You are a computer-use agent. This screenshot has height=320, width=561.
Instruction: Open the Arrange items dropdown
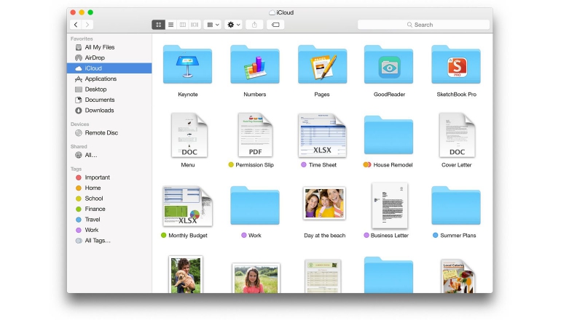click(x=213, y=25)
